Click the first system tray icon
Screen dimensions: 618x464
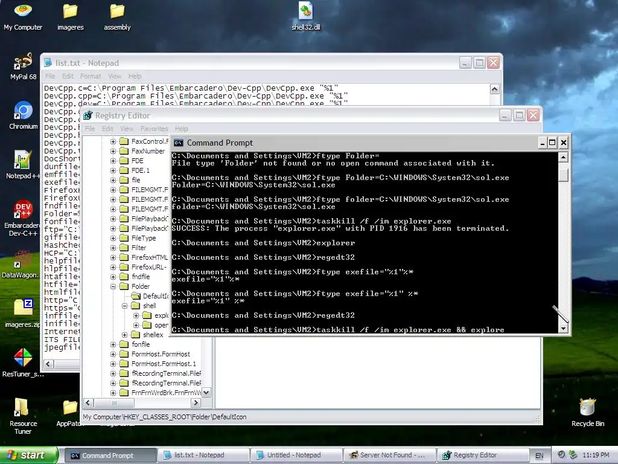562,455
